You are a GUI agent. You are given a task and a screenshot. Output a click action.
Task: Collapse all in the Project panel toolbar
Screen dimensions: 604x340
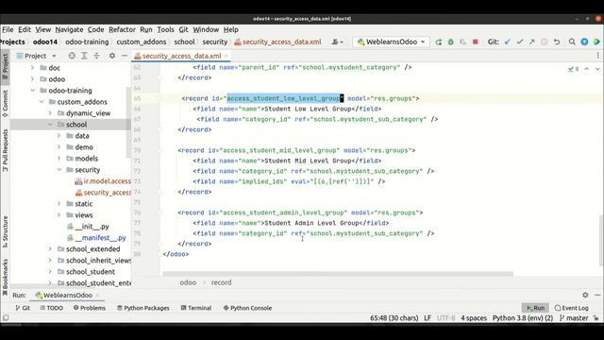(x=96, y=56)
